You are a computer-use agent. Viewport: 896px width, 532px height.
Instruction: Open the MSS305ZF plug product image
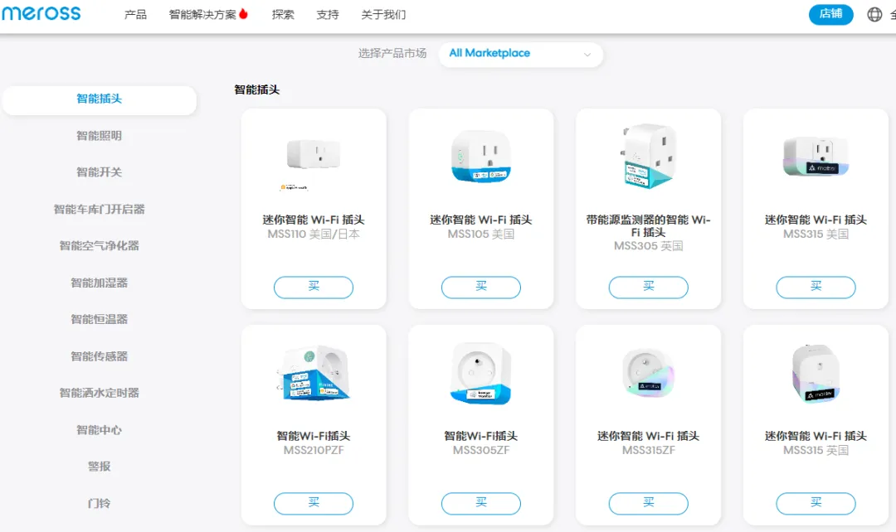[x=481, y=374]
